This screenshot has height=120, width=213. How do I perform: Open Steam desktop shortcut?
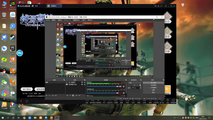[x=13, y=38]
